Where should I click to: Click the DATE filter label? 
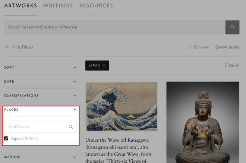click(9, 82)
